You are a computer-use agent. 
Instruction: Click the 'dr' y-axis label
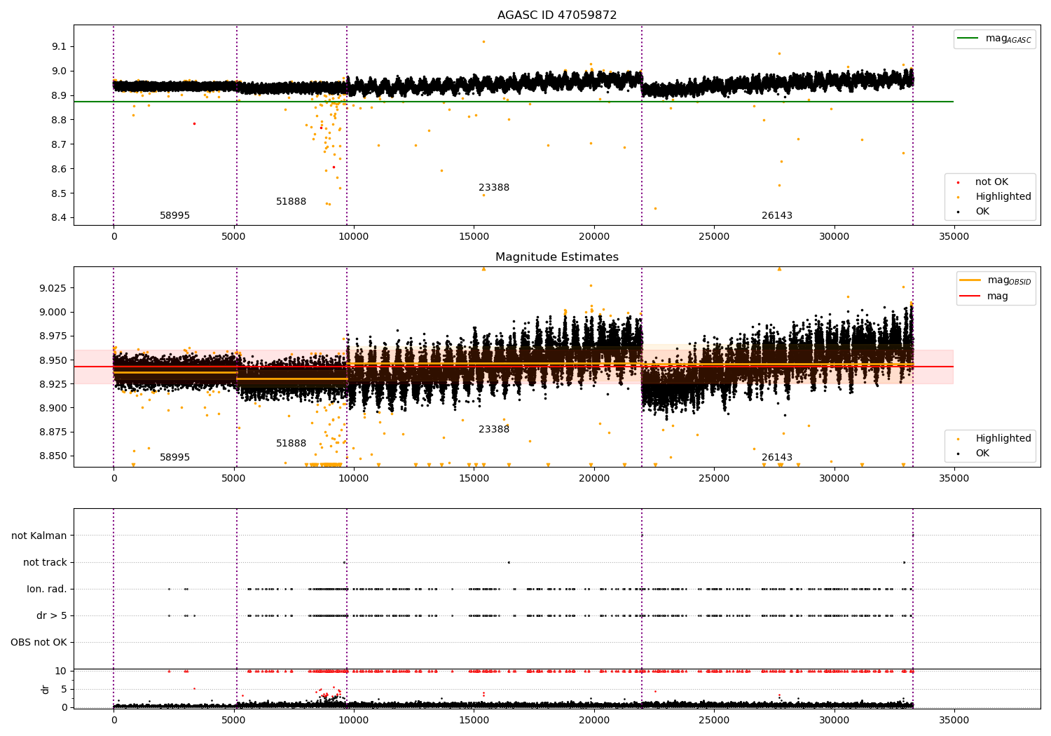click(46, 689)
